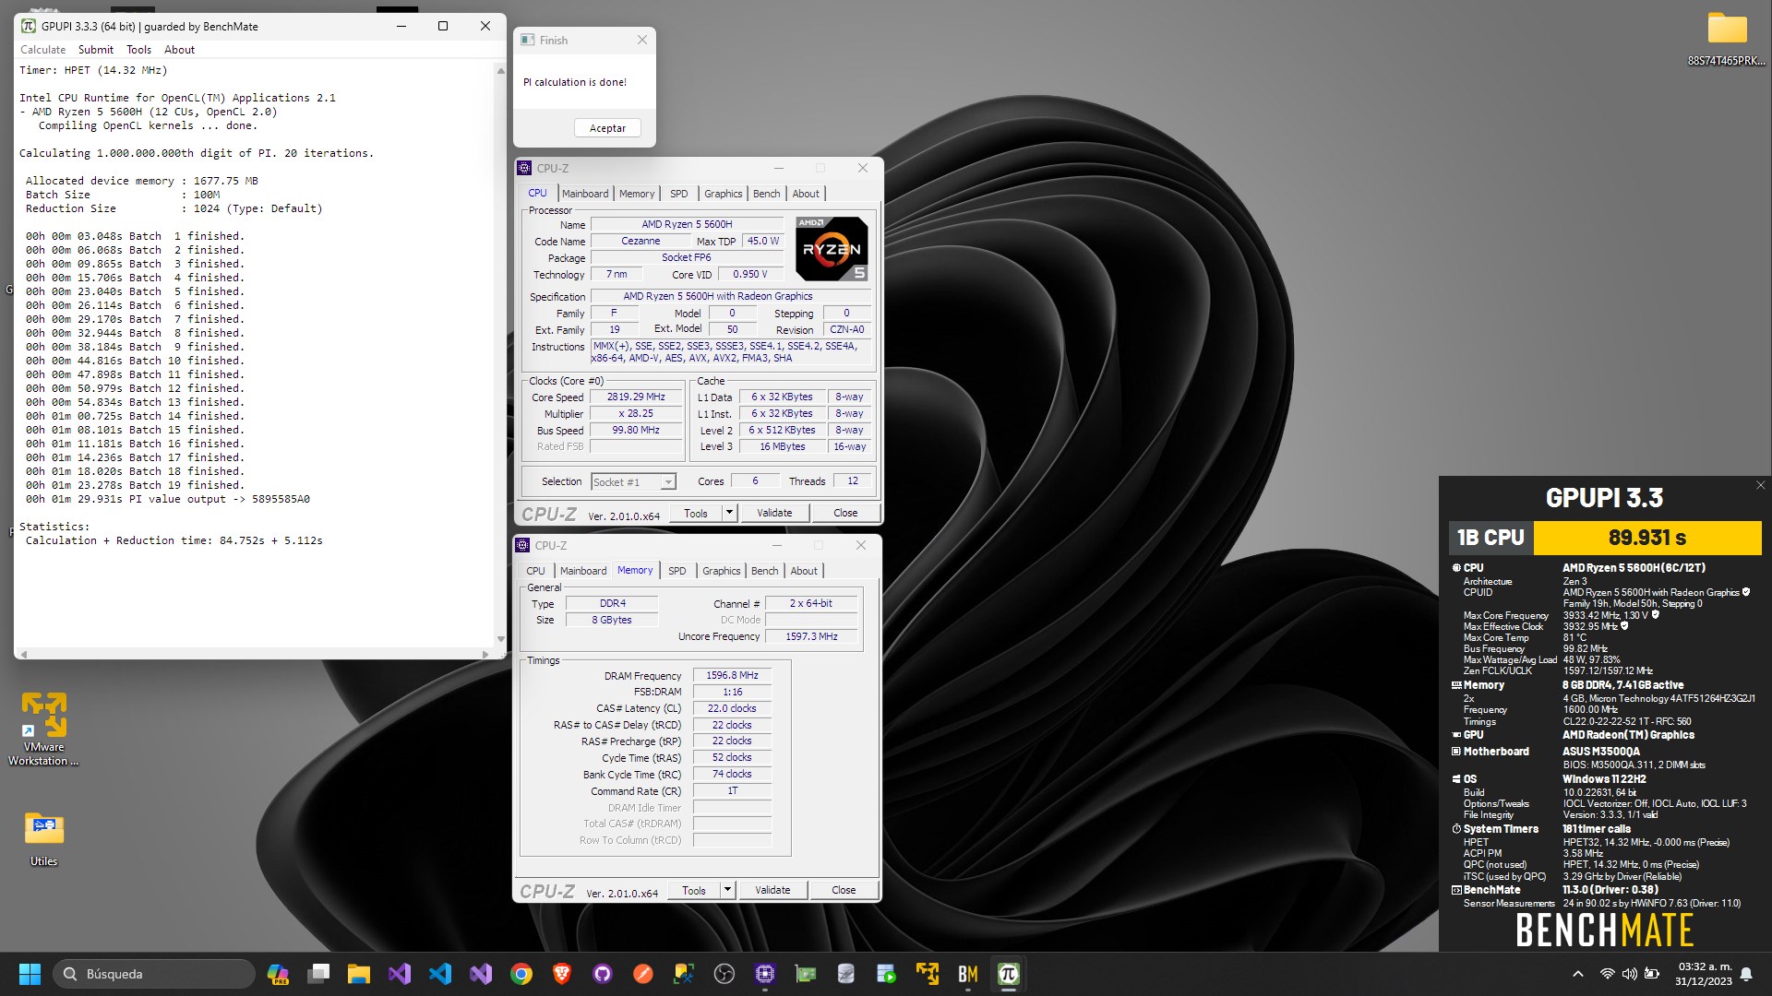This screenshot has width=1772, height=996.
Task: Open the Wi-Fi network tray icon
Action: tap(1607, 974)
